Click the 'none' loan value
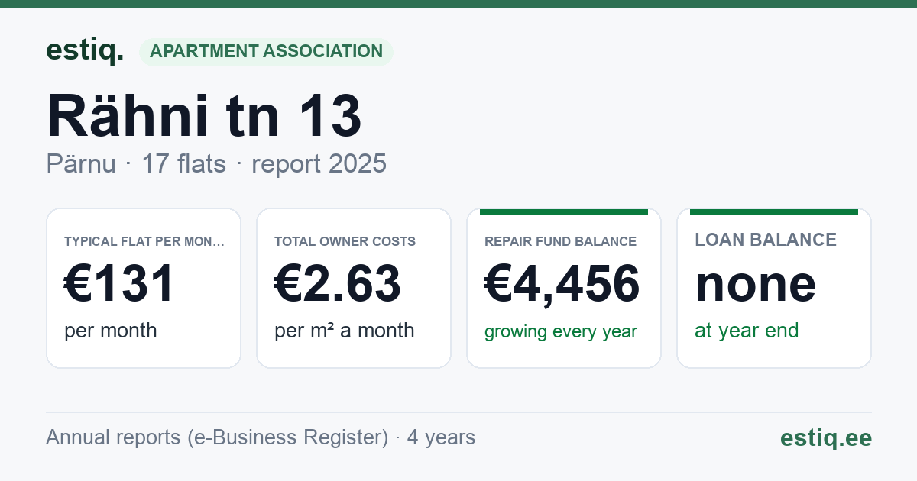The width and height of the screenshot is (917, 481). [756, 284]
